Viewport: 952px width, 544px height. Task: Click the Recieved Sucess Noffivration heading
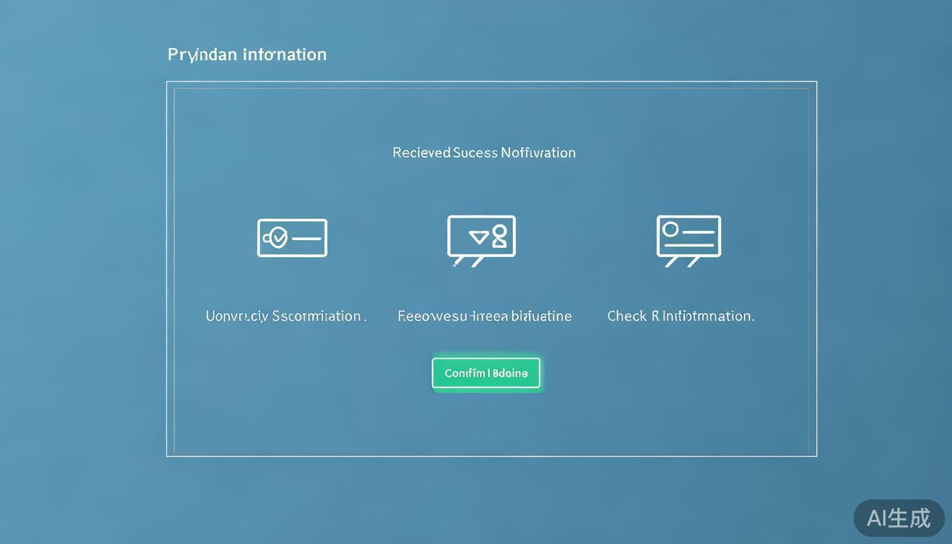pyautogui.click(x=484, y=152)
